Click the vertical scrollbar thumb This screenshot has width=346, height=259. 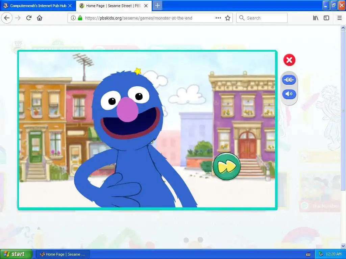tap(343, 111)
